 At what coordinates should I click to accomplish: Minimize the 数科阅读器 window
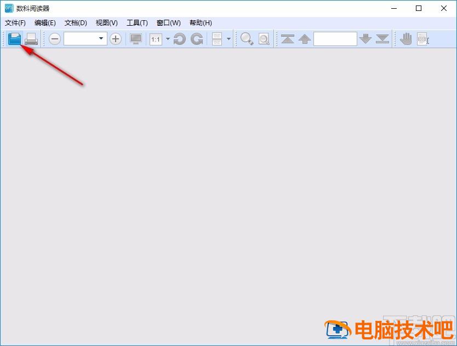tap(394, 8)
